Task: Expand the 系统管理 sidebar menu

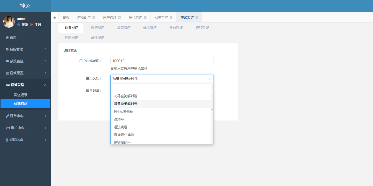Action: (25, 49)
